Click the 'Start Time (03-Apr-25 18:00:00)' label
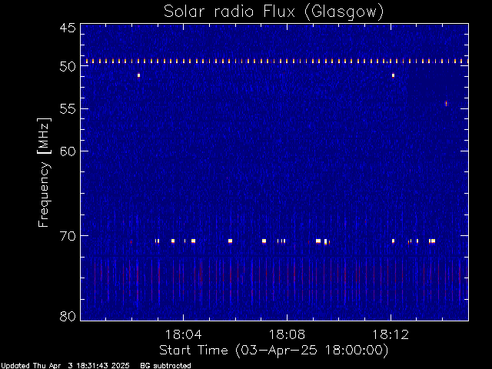 274,351
